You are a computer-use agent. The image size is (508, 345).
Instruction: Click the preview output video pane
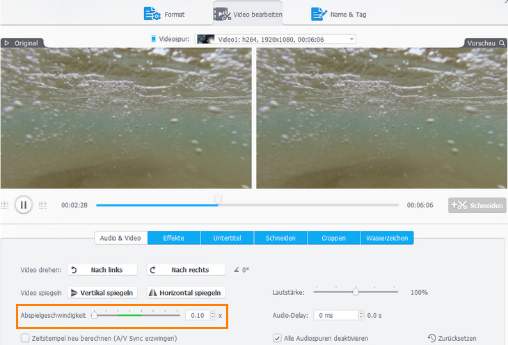pyautogui.click(x=381, y=118)
